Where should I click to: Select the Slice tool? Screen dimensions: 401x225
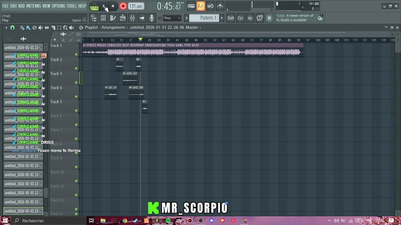[x=53, y=27]
